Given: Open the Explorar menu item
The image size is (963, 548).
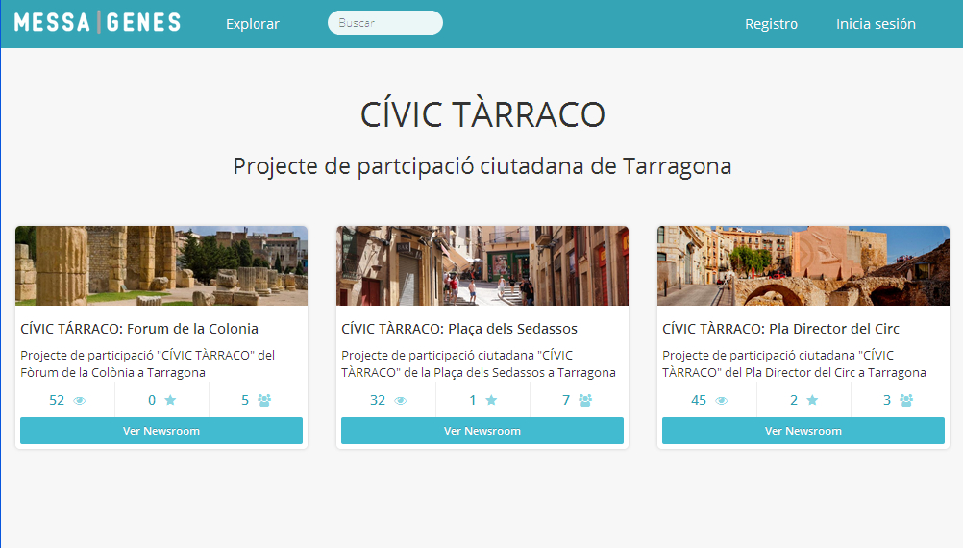Looking at the screenshot, I should 253,24.
